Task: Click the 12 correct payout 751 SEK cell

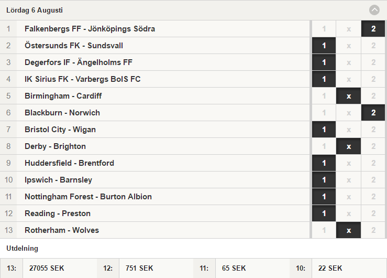Action: [x=156, y=268]
